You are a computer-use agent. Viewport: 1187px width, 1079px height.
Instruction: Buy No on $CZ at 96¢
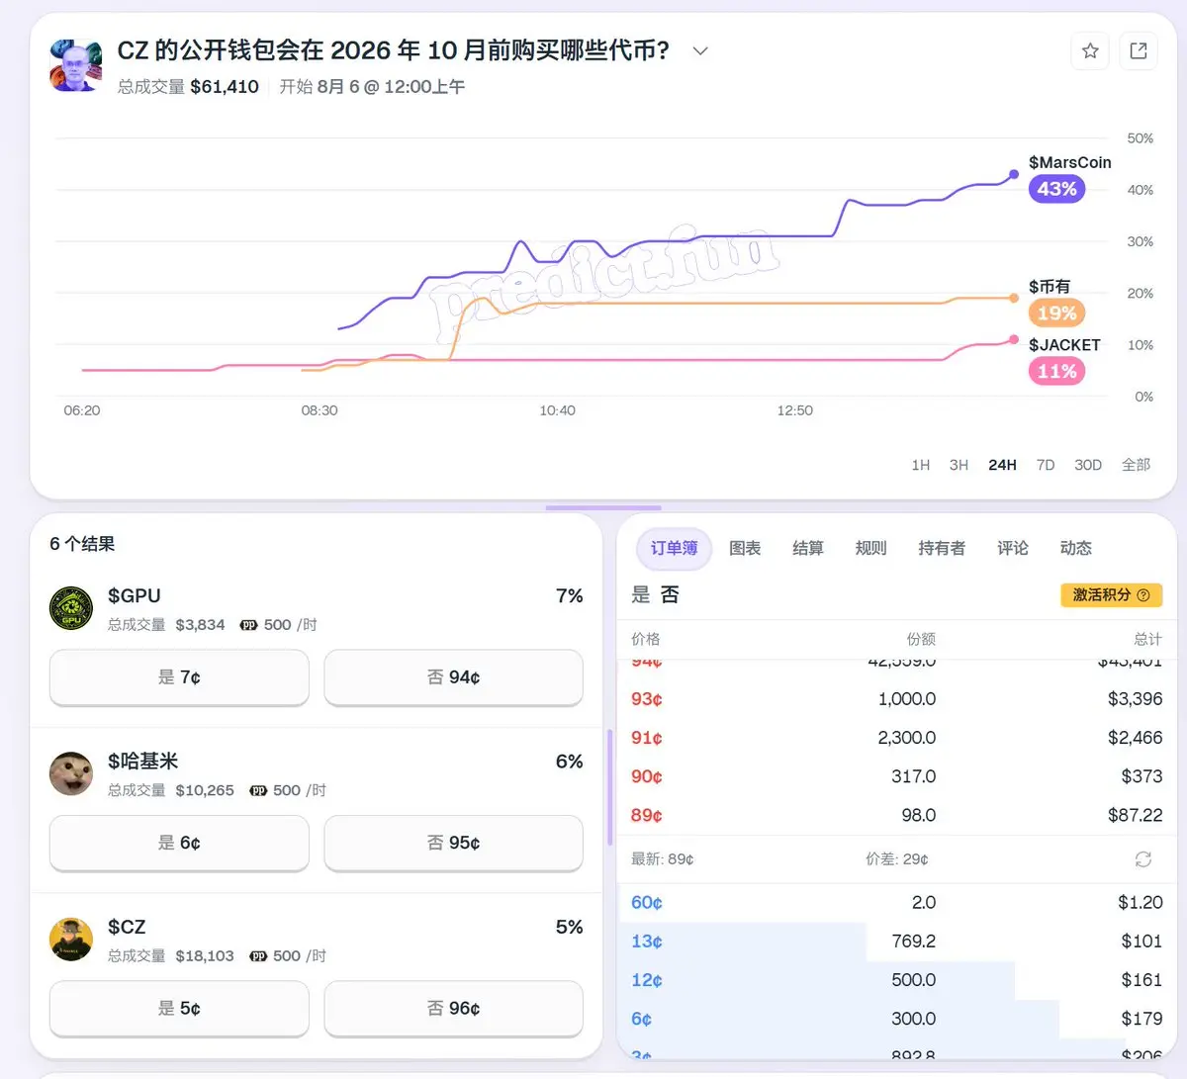pos(453,1009)
